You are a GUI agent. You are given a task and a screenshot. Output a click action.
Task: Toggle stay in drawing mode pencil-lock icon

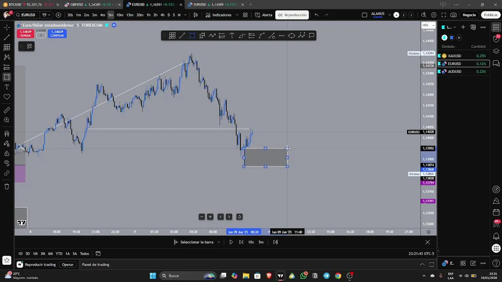tap(7, 144)
